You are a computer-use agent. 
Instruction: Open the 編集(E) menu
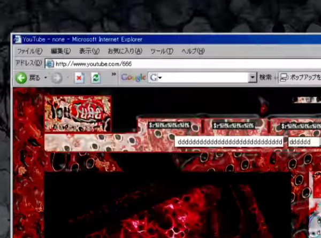pos(60,51)
